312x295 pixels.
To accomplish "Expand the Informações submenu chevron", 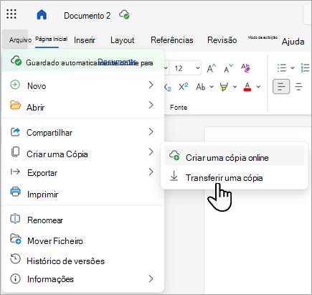I will pyautogui.click(x=151, y=278).
